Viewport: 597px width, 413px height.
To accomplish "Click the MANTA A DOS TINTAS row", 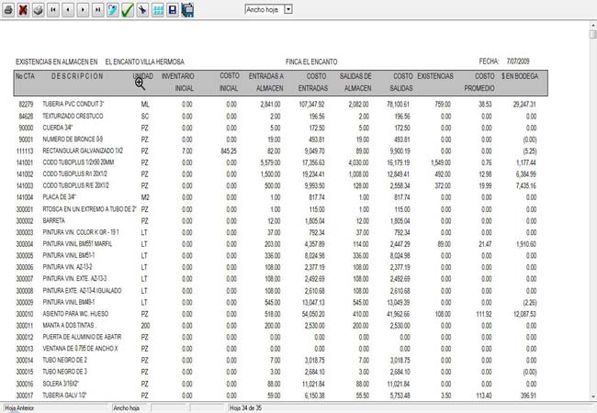I will [277, 326].
